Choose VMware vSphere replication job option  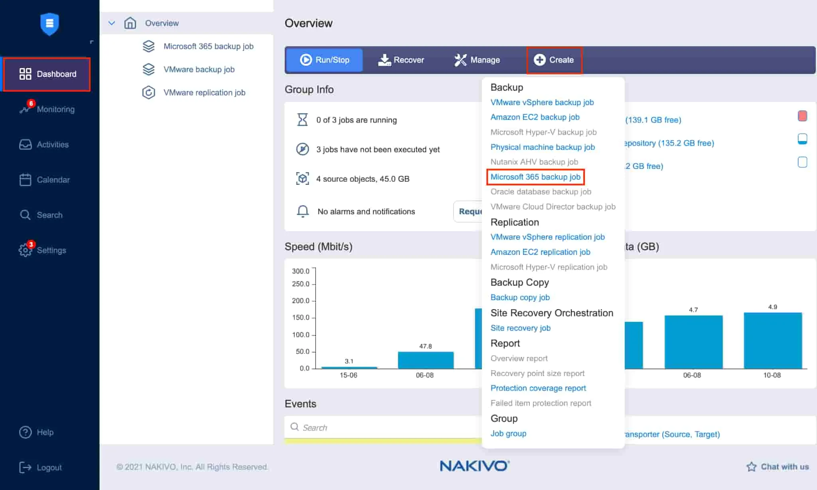[547, 237]
